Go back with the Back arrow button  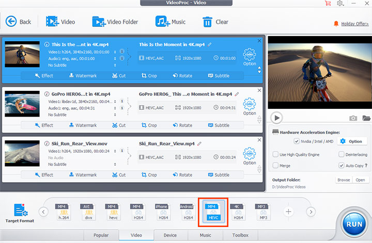coord(18,22)
